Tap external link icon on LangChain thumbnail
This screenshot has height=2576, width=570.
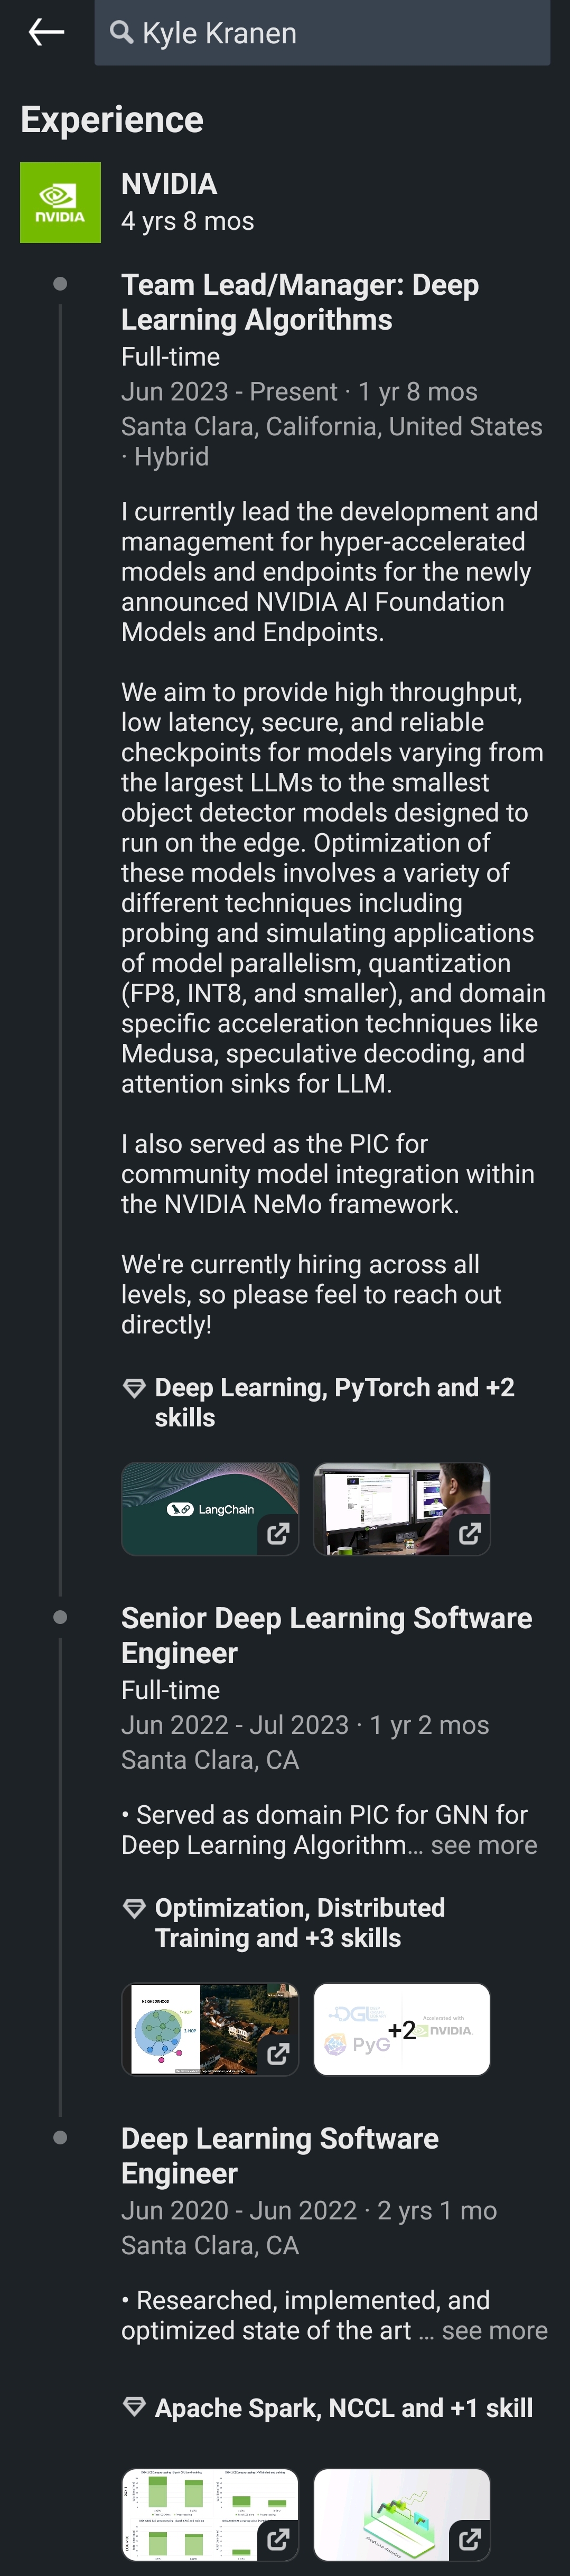click(278, 1533)
